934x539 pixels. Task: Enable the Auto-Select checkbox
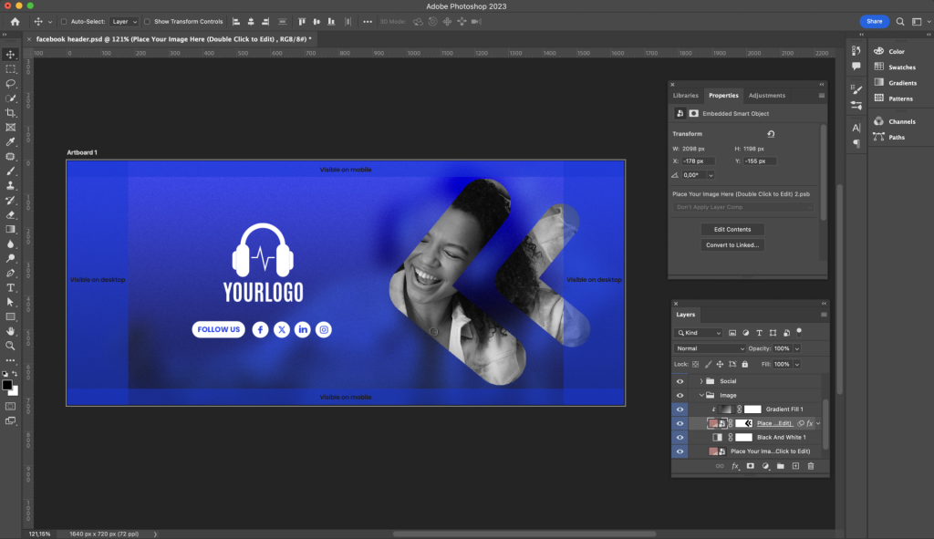(64, 21)
